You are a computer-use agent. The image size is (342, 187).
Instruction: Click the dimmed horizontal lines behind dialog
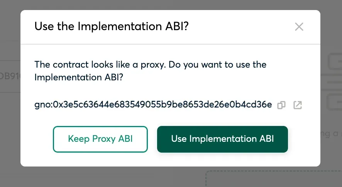(x=331, y=82)
